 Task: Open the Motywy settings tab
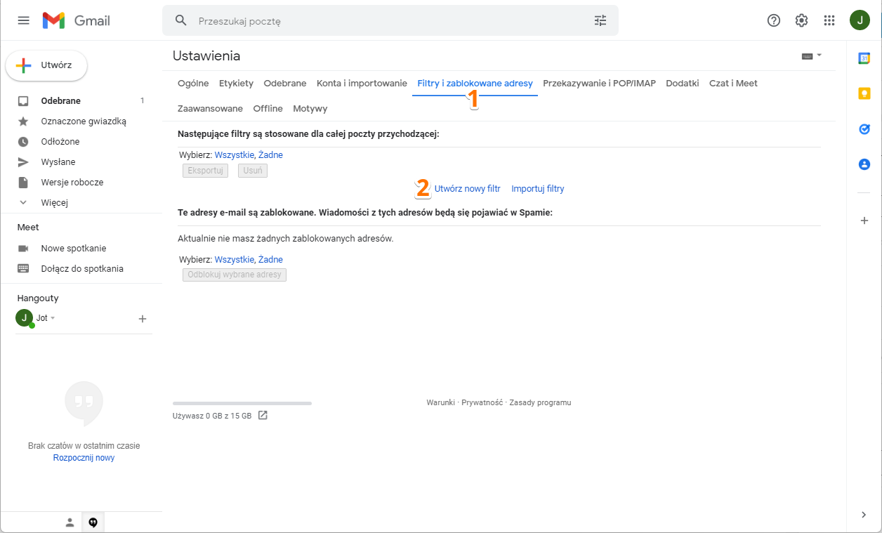(x=310, y=108)
